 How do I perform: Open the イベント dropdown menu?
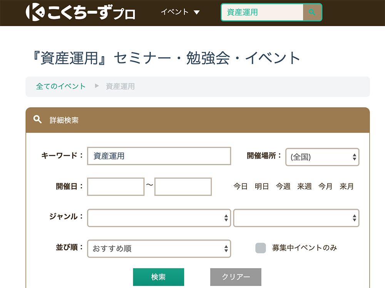pos(180,12)
